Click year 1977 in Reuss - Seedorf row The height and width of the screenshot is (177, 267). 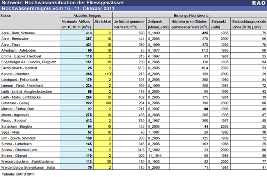[224, 121]
